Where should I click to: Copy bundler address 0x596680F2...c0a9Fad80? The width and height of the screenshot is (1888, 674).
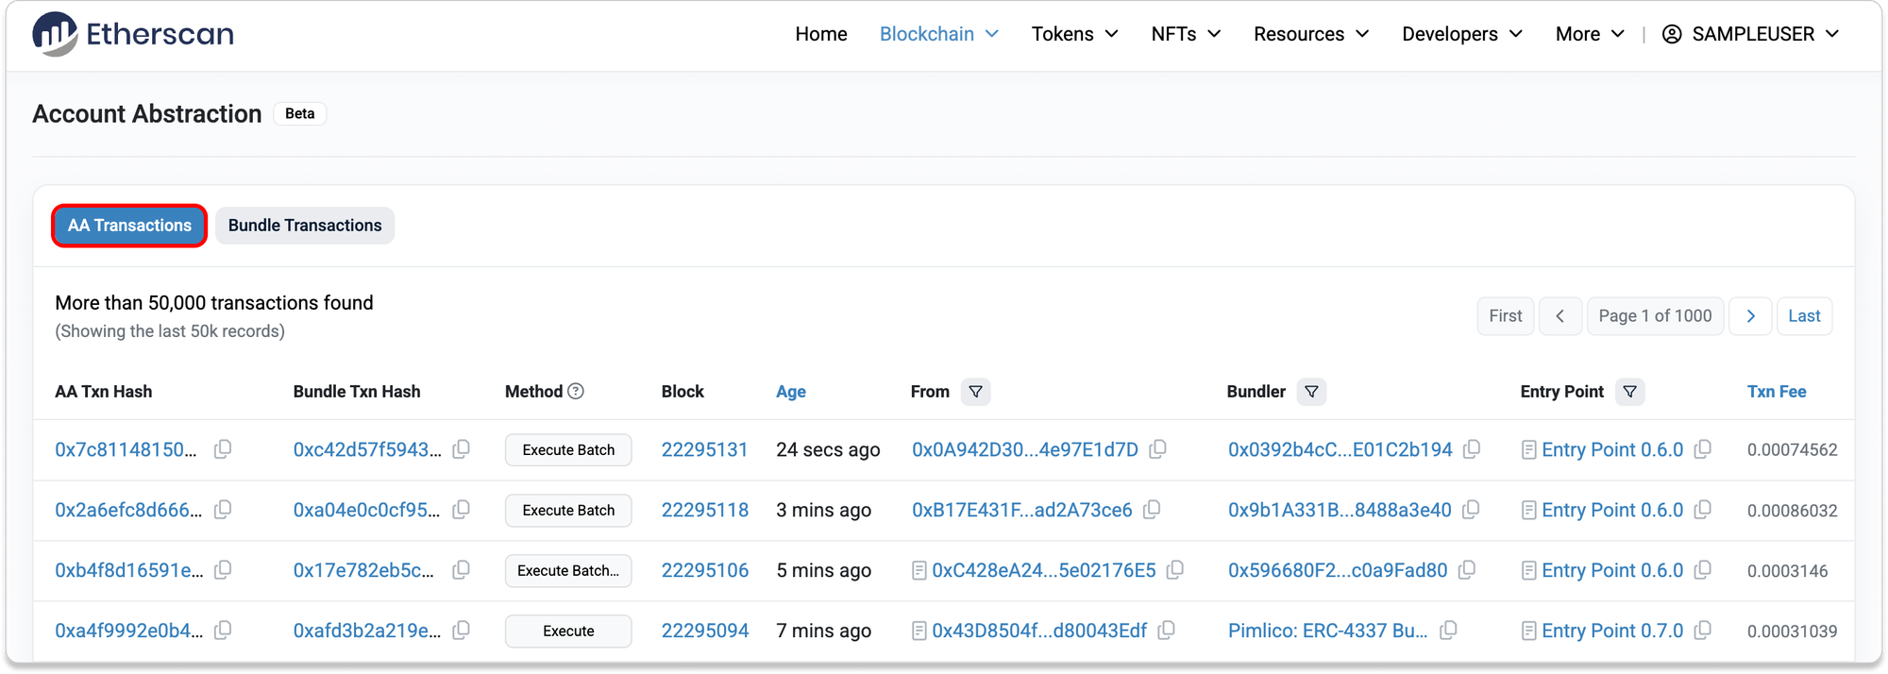coord(1467,570)
